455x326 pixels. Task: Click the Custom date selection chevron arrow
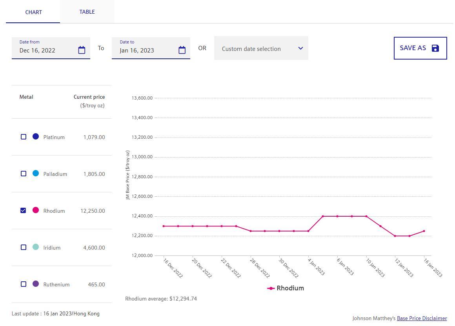tap(300, 48)
